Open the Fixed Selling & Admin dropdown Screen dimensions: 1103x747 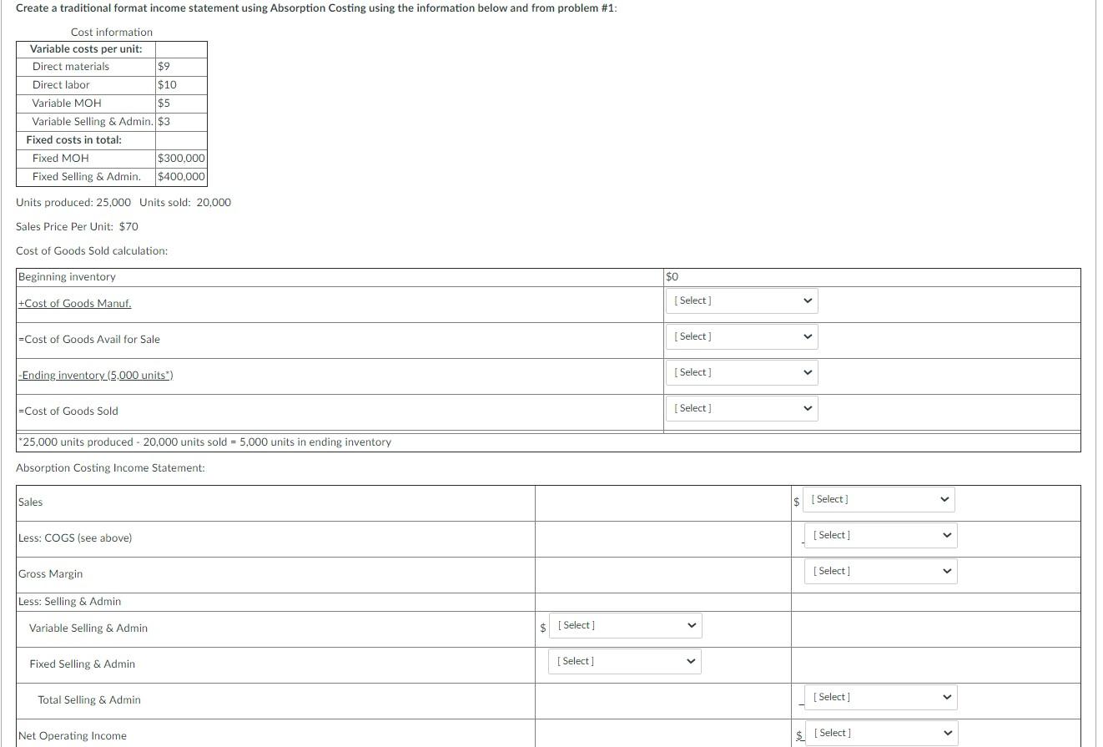pyautogui.click(x=624, y=660)
